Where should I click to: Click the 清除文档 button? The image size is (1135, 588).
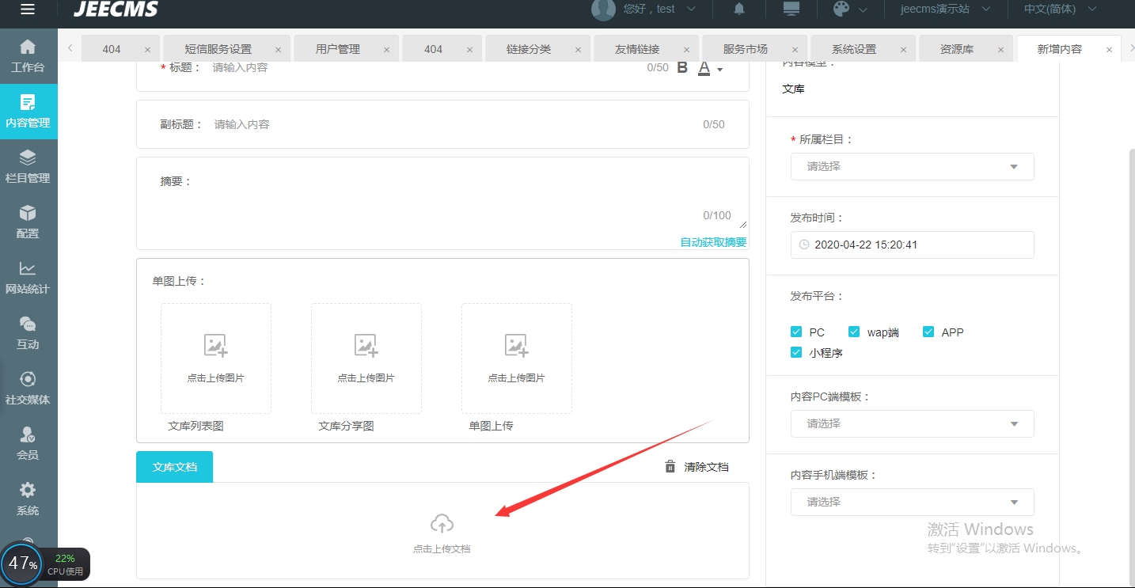click(697, 467)
